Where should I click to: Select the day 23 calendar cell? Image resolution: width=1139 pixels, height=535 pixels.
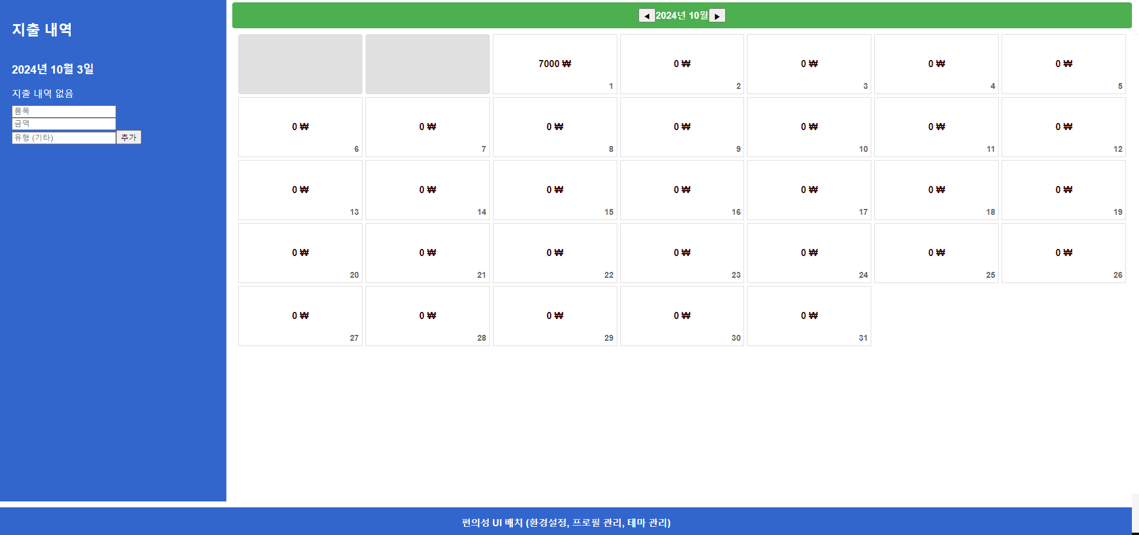tap(682, 253)
